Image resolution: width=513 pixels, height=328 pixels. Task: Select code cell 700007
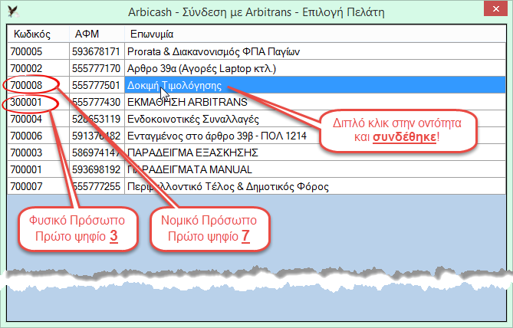tap(38, 186)
